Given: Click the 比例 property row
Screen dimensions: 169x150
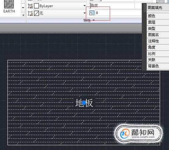Looking at the screenshot, I should [158, 53].
